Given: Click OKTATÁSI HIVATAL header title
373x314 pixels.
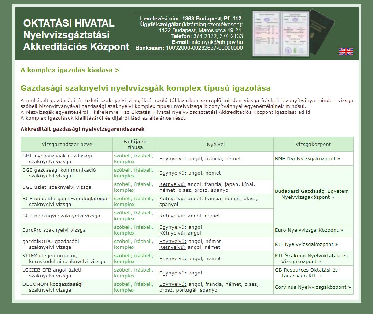Looking at the screenshot, I should click(69, 23).
